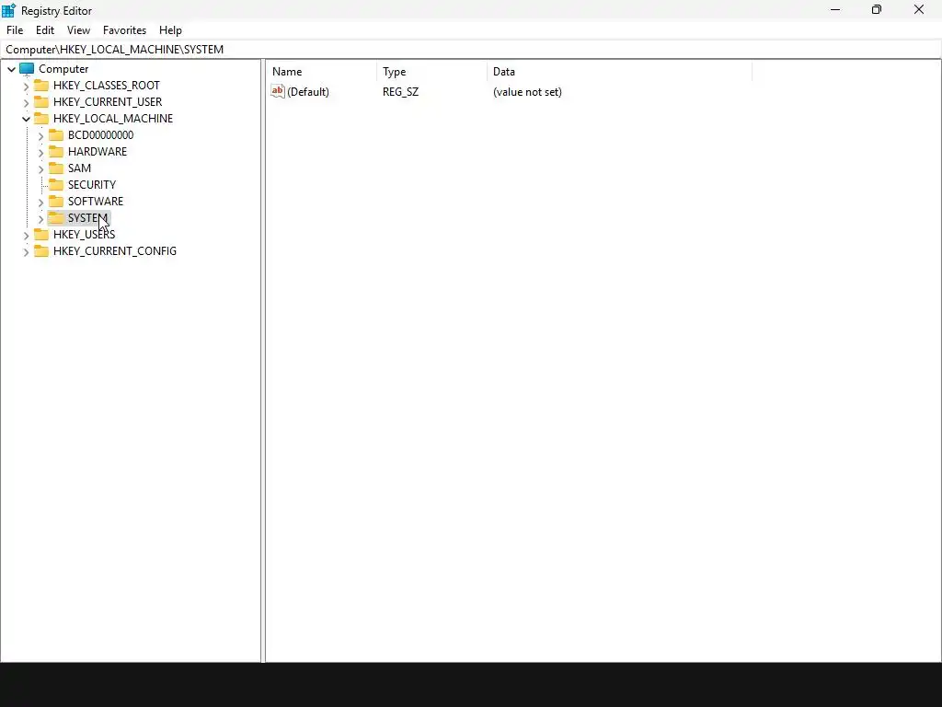Select the SAM key label
Image resolution: width=942 pixels, height=707 pixels.
[x=79, y=168]
